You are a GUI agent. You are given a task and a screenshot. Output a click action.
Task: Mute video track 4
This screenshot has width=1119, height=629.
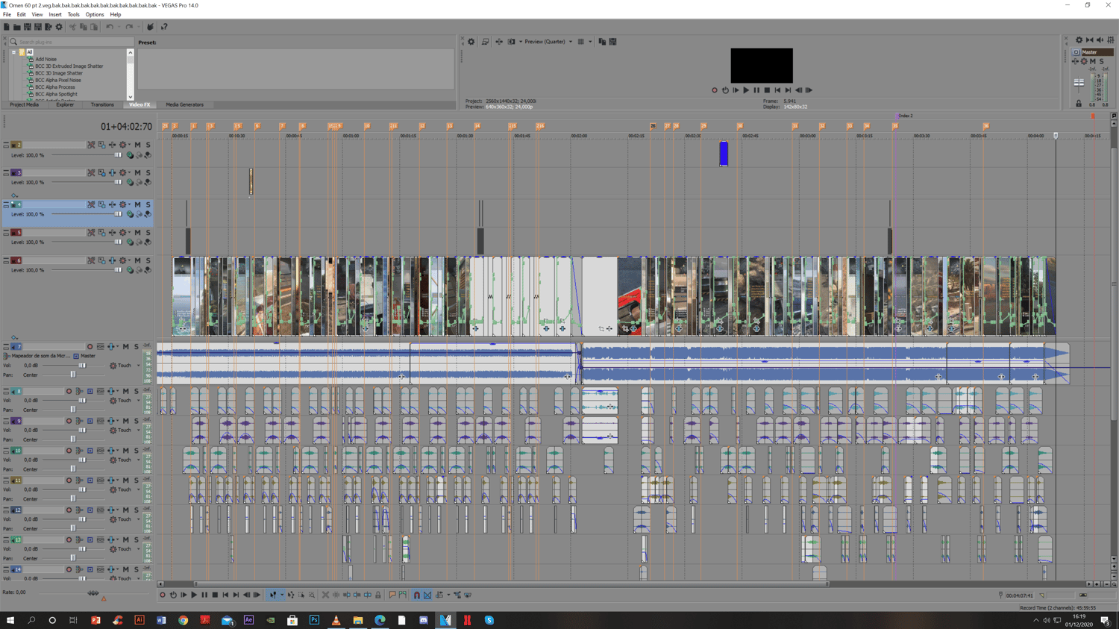click(138, 204)
